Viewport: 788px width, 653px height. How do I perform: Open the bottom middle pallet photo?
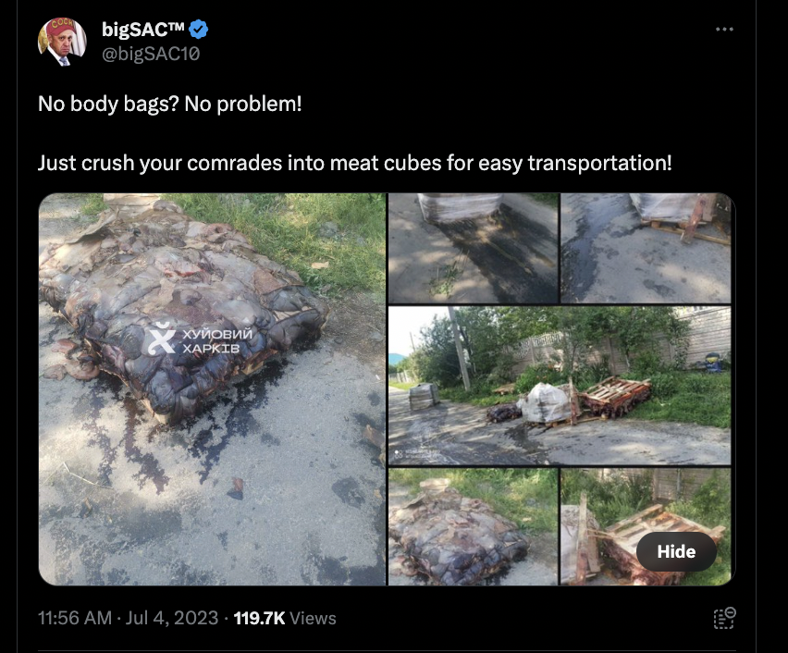473,527
